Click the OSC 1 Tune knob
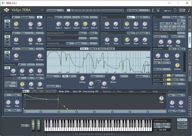 (16, 24)
